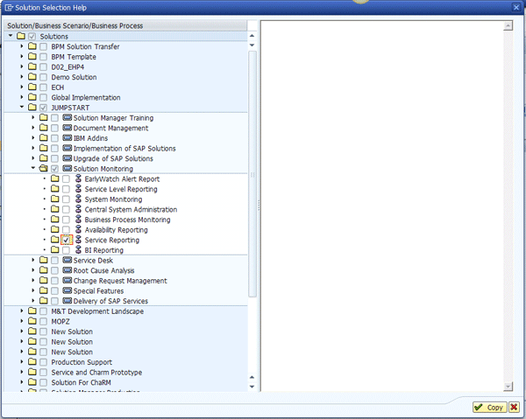Click the scenario icon beside Document Management
526x419 pixels.
pos(68,128)
